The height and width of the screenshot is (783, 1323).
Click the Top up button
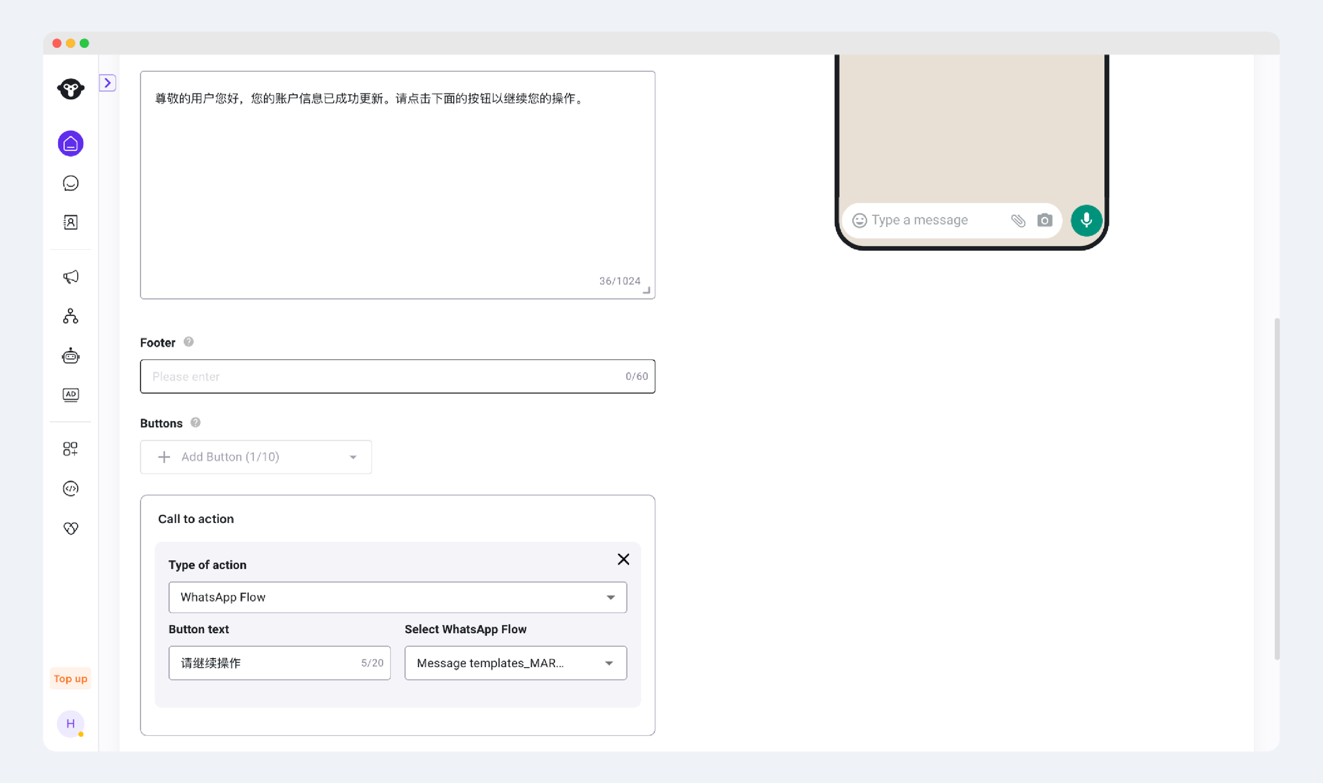71,679
